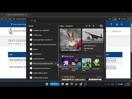Open the Copilot app in the taskbar
The image size is (132, 99).
pyautogui.click(x=76, y=84)
